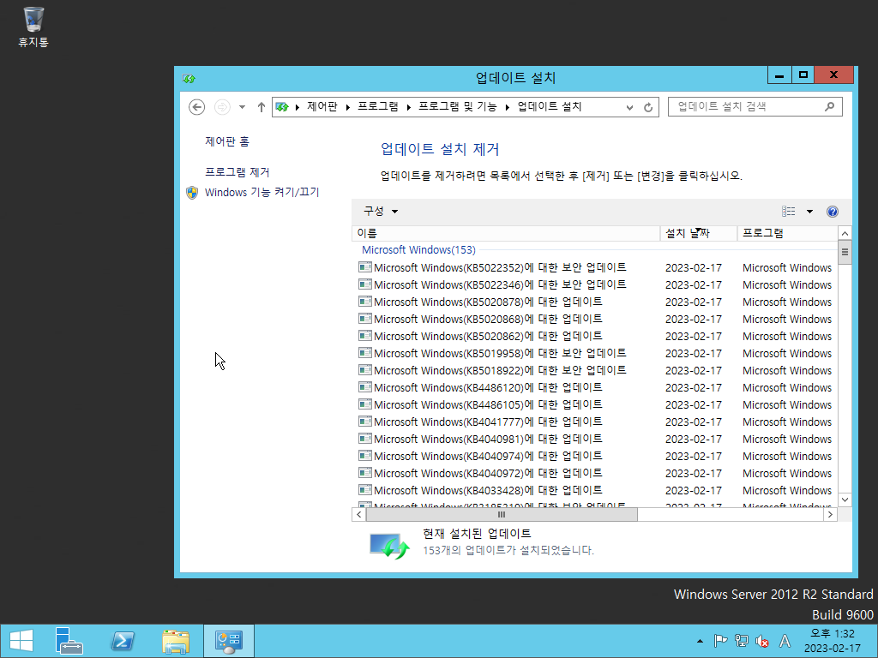Sort by 이름 column header
878x658 pixels.
506,233
